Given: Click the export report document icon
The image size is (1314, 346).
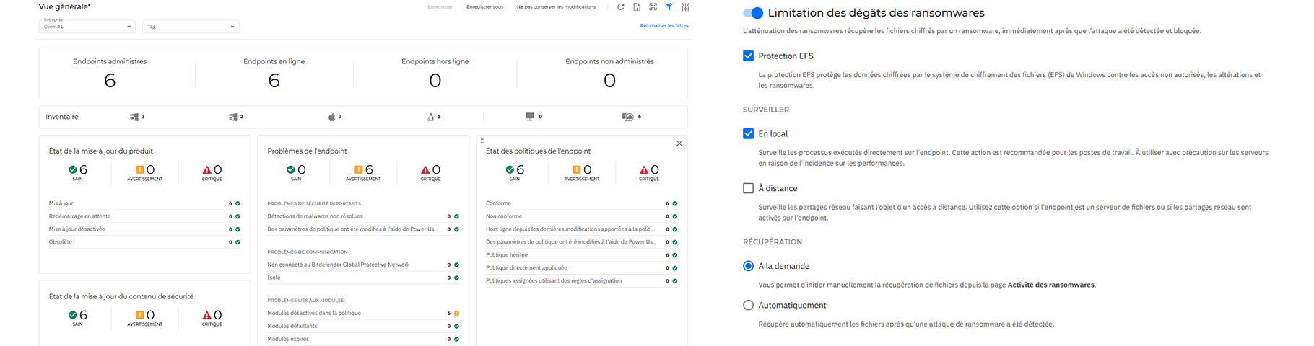Looking at the screenshot, I should [637, 7].
